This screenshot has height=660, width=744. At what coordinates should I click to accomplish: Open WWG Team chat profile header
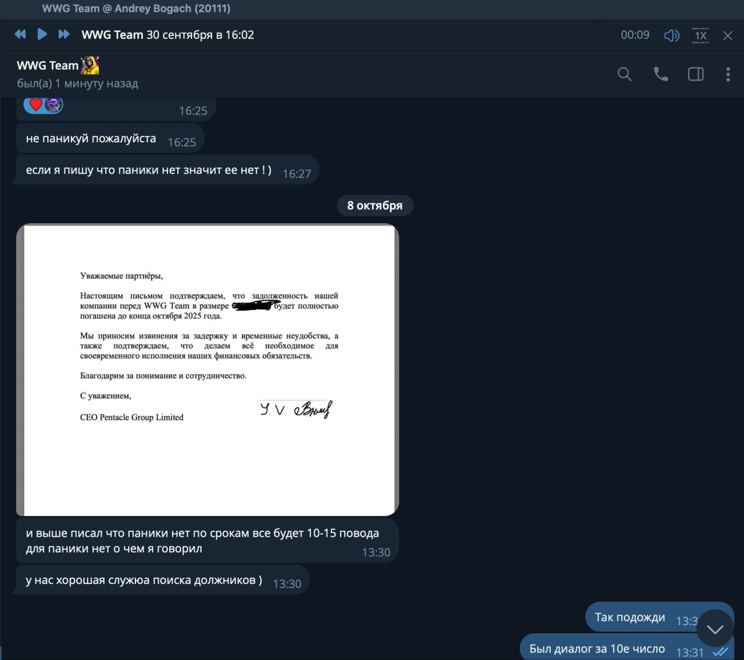(77, 74)
